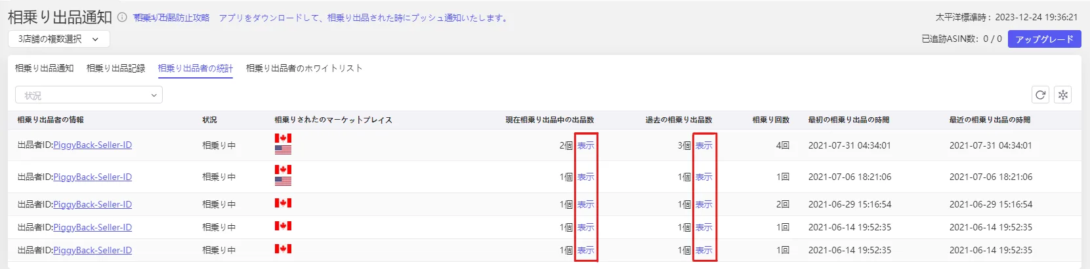Click 最初の相乗り出品の時間 column header
This screenshot has height=269, width=1090.
(849, 120)
